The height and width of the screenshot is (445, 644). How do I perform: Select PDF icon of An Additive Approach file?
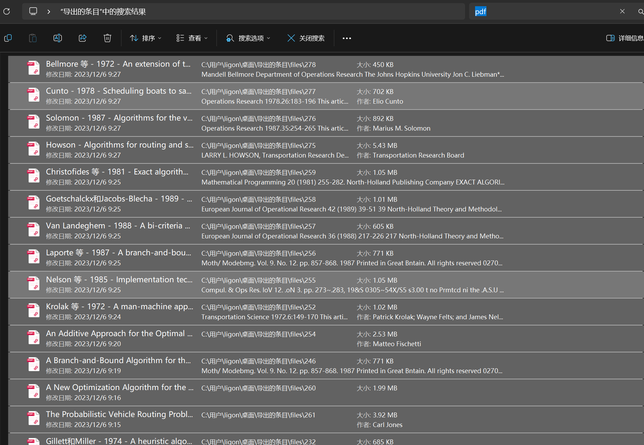pyautogui.click(x=34, y=338)
